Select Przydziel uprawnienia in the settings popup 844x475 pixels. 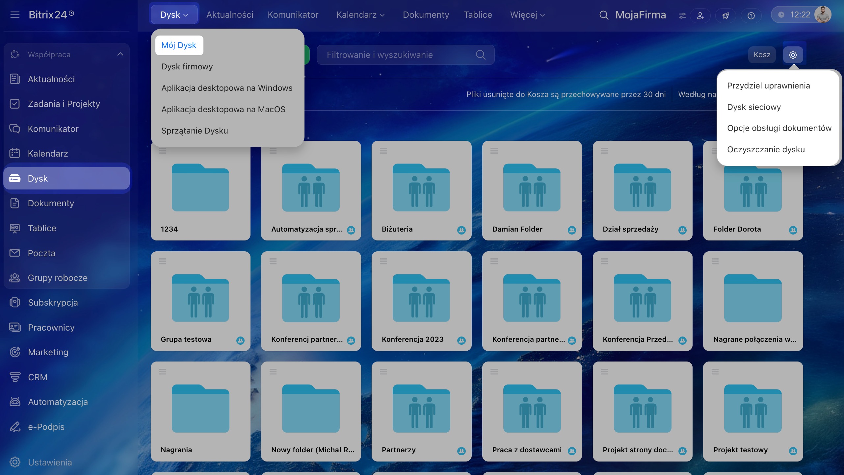click(768, 86)
